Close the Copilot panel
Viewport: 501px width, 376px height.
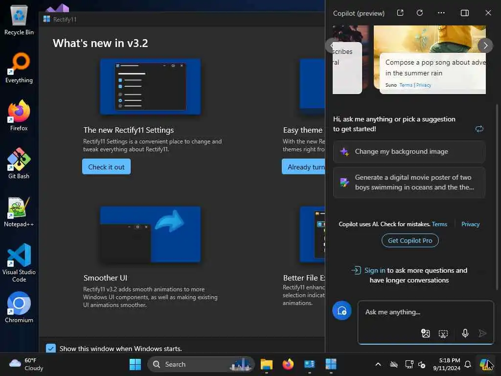pos(488,13)
